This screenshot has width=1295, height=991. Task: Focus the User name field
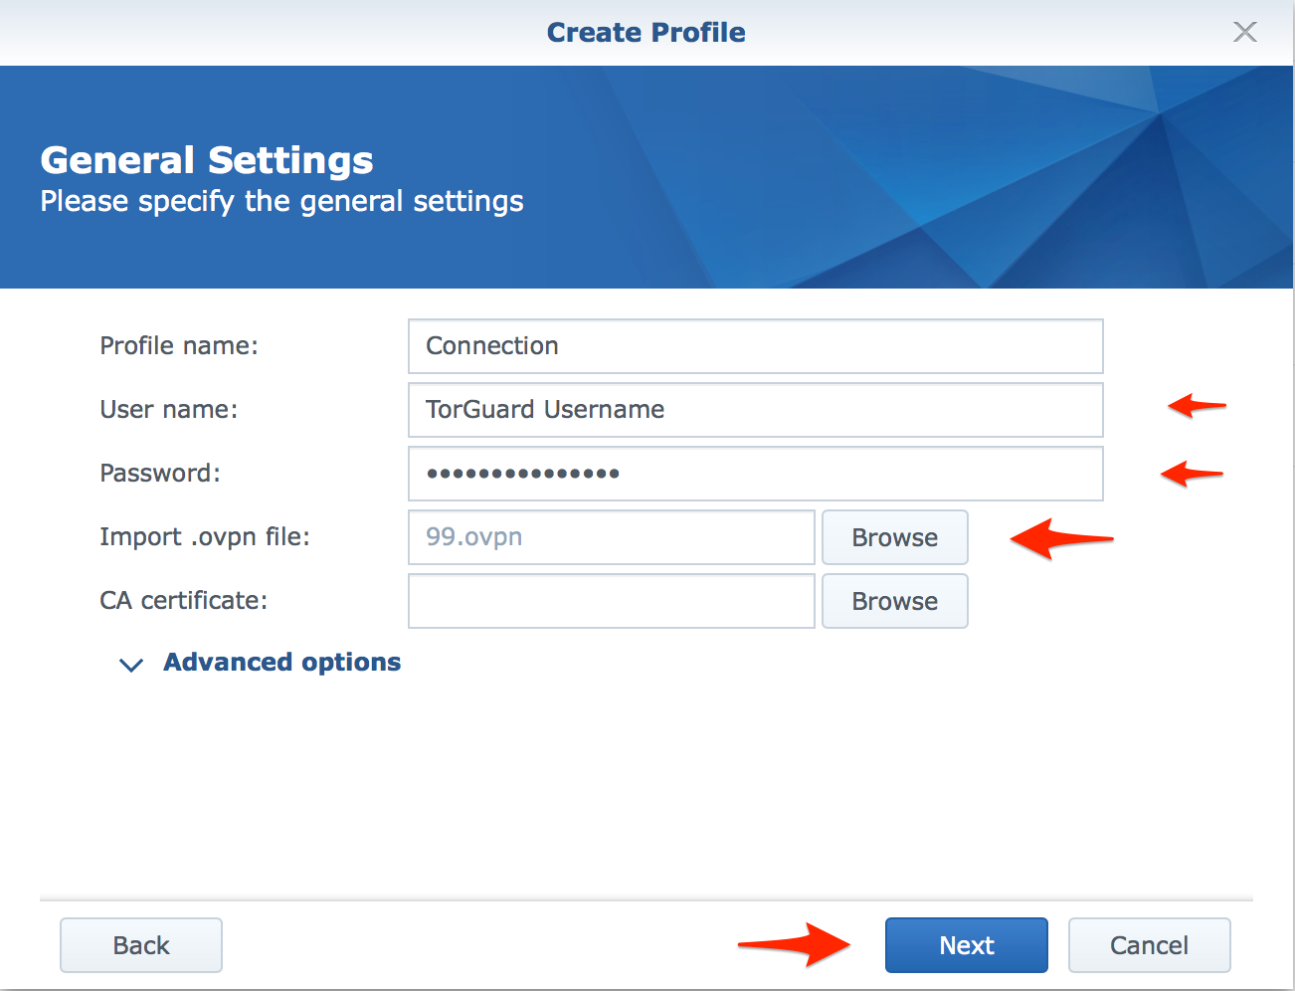[755, 410]
